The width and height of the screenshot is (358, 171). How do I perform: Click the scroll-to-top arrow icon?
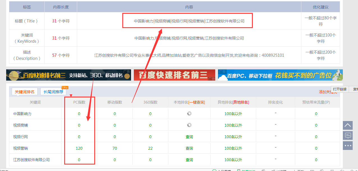click(348, 125)
